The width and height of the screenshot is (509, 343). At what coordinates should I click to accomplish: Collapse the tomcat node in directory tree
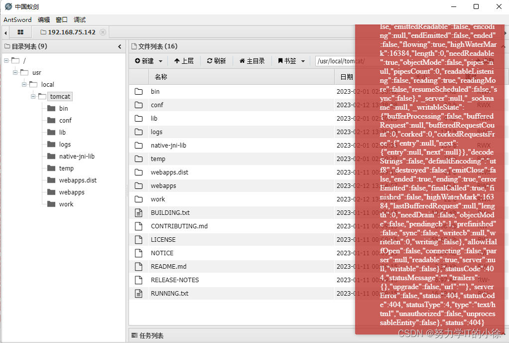[x=33, y=96]
